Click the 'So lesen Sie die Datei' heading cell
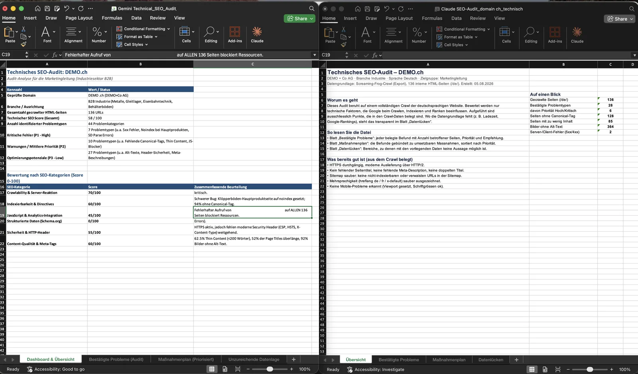Viewport: 638px width, 374px height. (x=428, y=132)
